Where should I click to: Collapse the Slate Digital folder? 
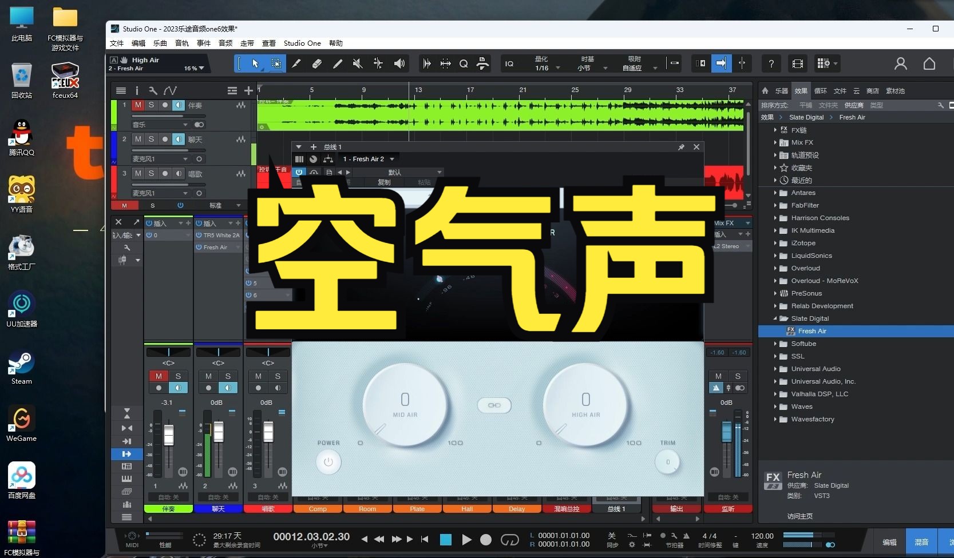(775, 318)
